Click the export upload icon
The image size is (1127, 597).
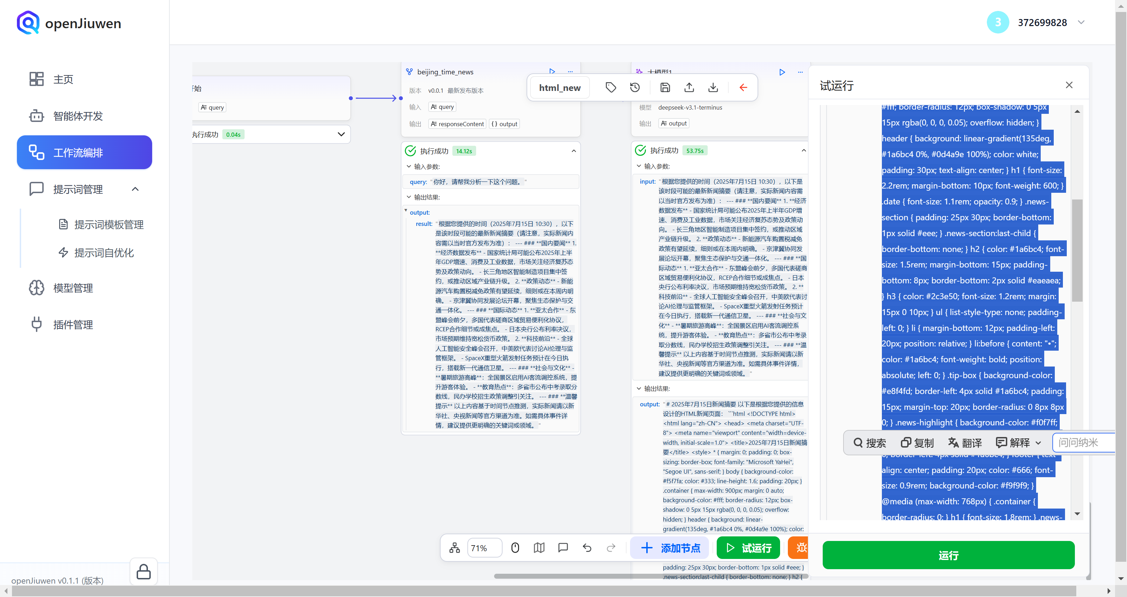pyautogui.click(x=689, y=87)
